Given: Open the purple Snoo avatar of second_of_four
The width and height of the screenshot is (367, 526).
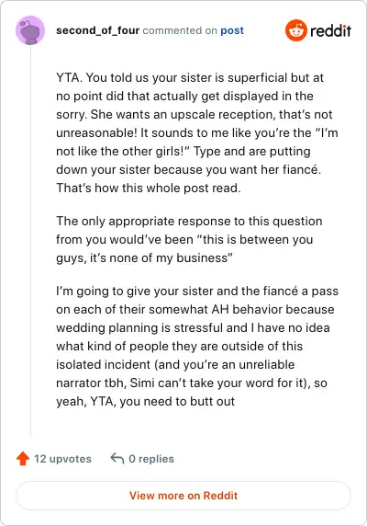Looking at the screenshot, I should pyautogui.click(x=30, y=30).
